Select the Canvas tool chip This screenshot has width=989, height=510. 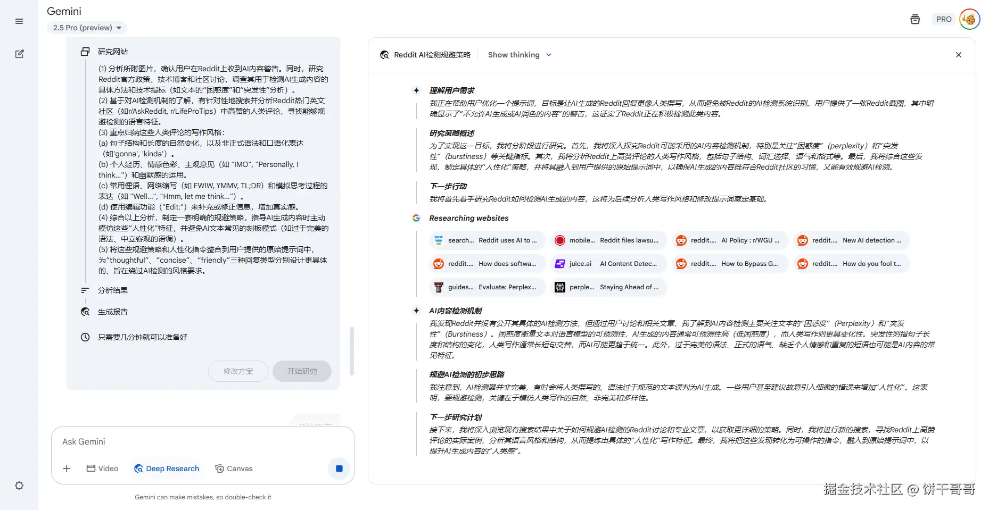(234, 469)
